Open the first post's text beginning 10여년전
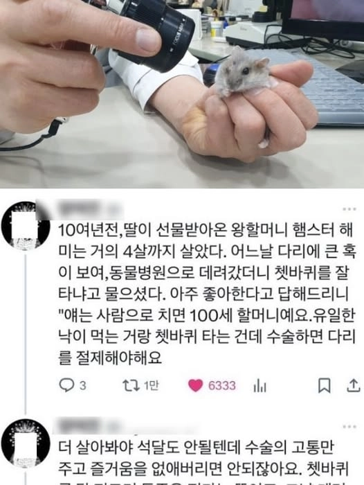This screenshot has width=364, height=485. 207,294
